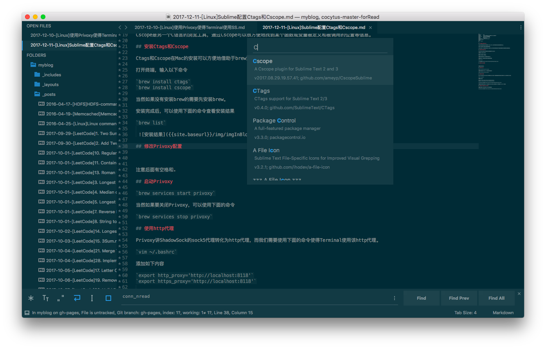Screen dimensions: 546x349
Task: Click the heading 启动Privoxy in editor
Action: tap(158, 182)
